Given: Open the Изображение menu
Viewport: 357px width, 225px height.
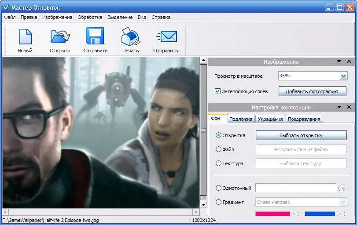Looking at the screenshot, I should coord(57,17).
